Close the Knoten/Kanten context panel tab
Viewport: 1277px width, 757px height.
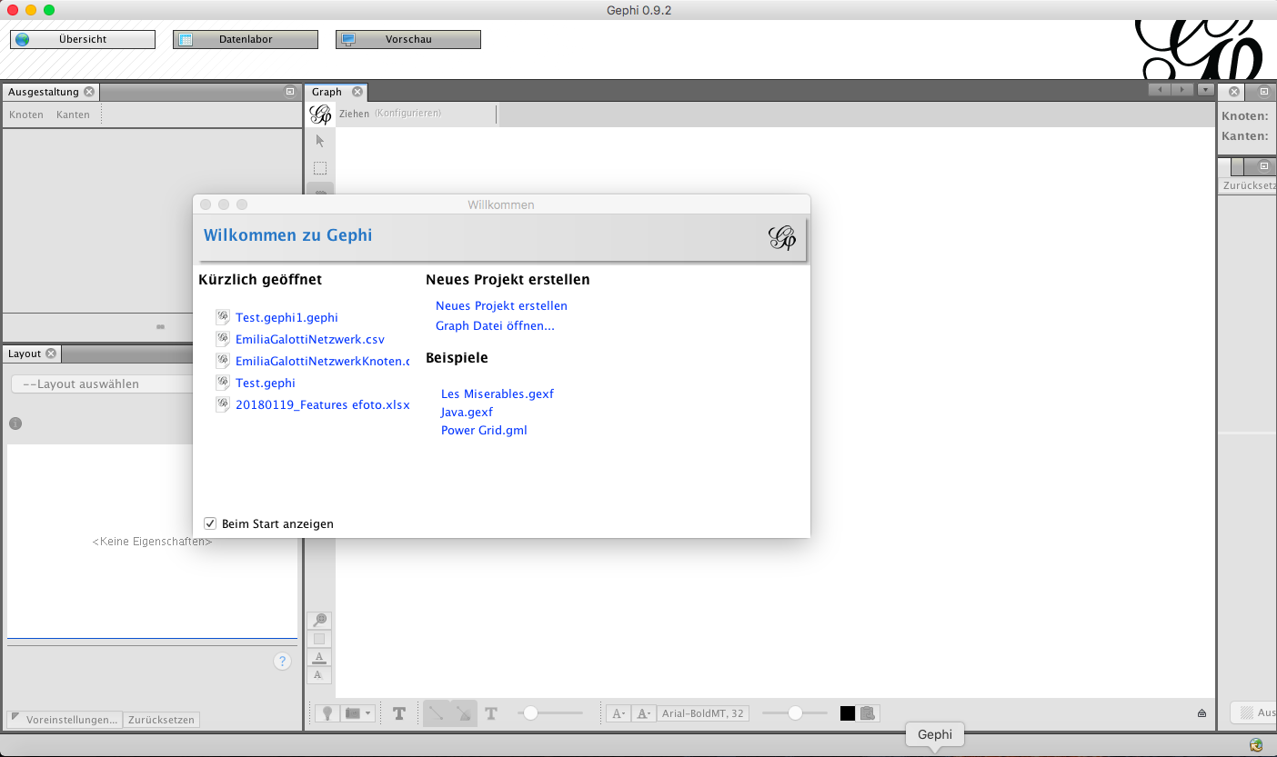(1234, 92)
